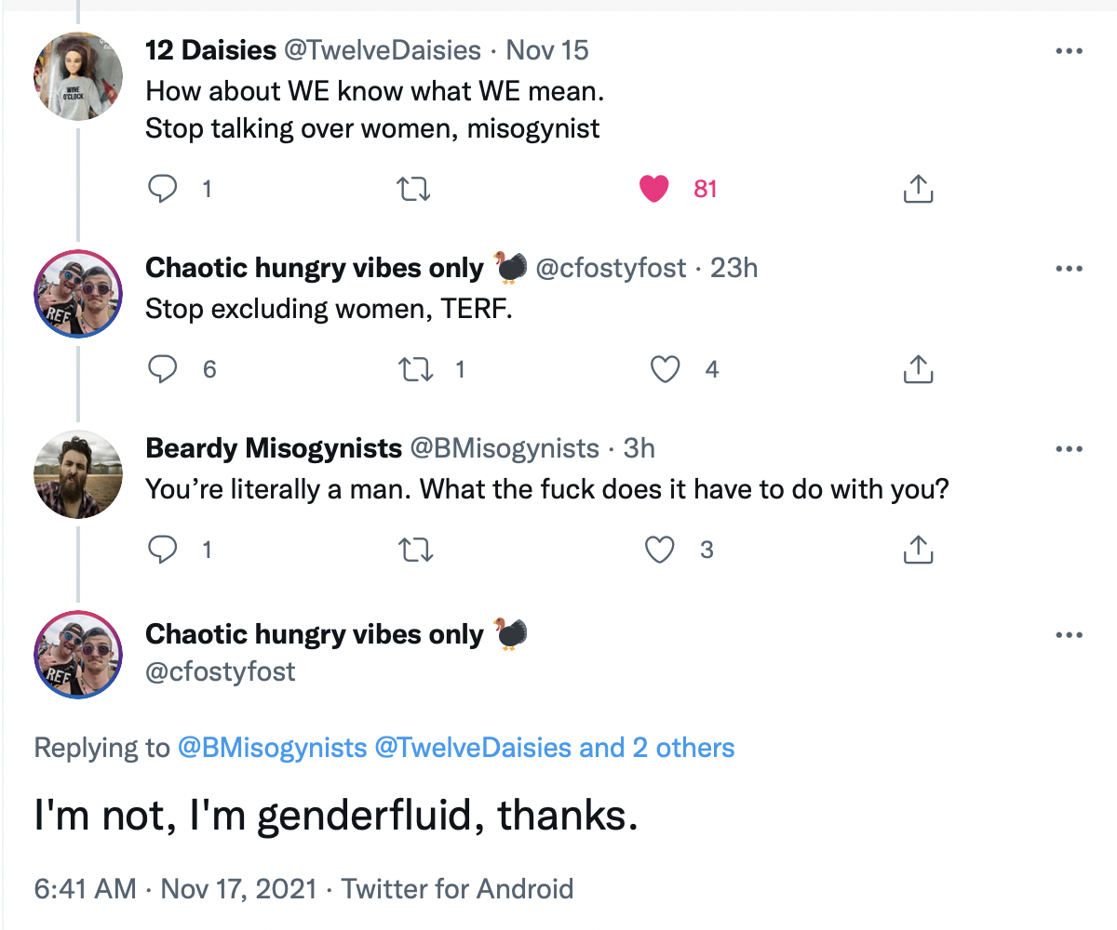Share the "Stop excluding women, TERF" tweet

(x=917, y=369)
